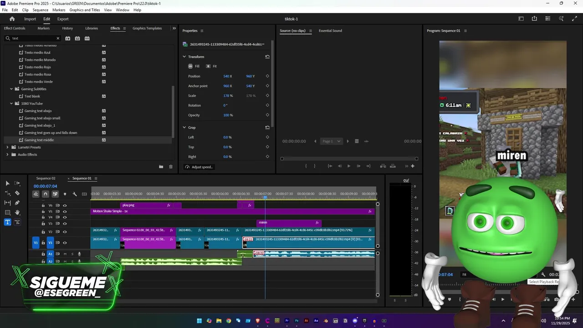Play the Source monitor
583x328 pixels.
tap(349, 166)
